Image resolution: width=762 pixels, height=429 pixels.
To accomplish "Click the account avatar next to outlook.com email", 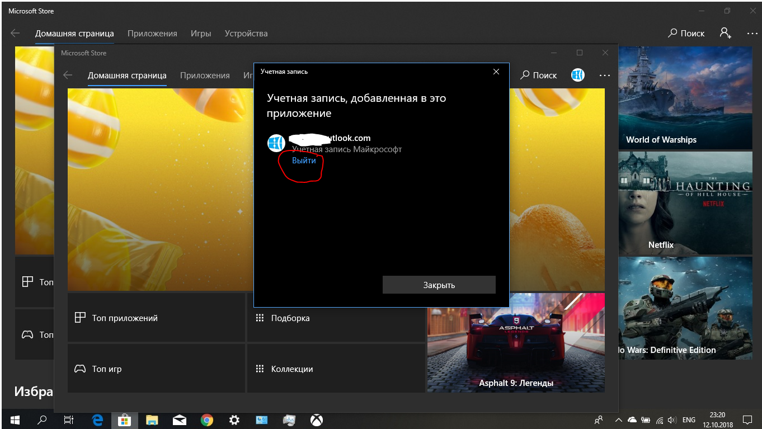I will [x=276, y=143].
